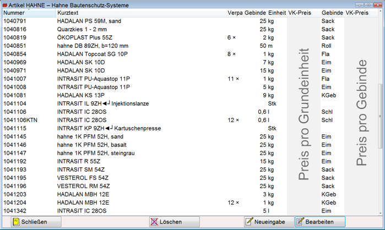Select hahne 1K PFM 52H, steingrau

pos(190,154)
